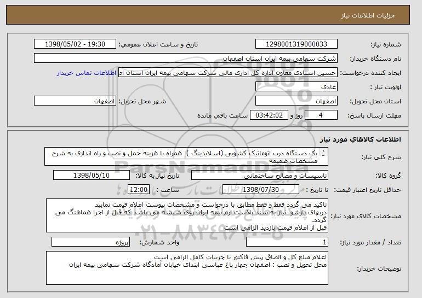This screenshot has height=298, width=422.
Task: Click the item specifications text area
Action: coord(187,215)
